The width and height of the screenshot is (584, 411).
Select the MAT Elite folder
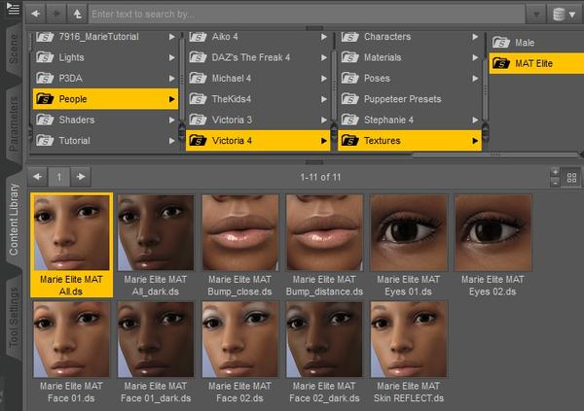pyautogui.click(x=536, y=63)
